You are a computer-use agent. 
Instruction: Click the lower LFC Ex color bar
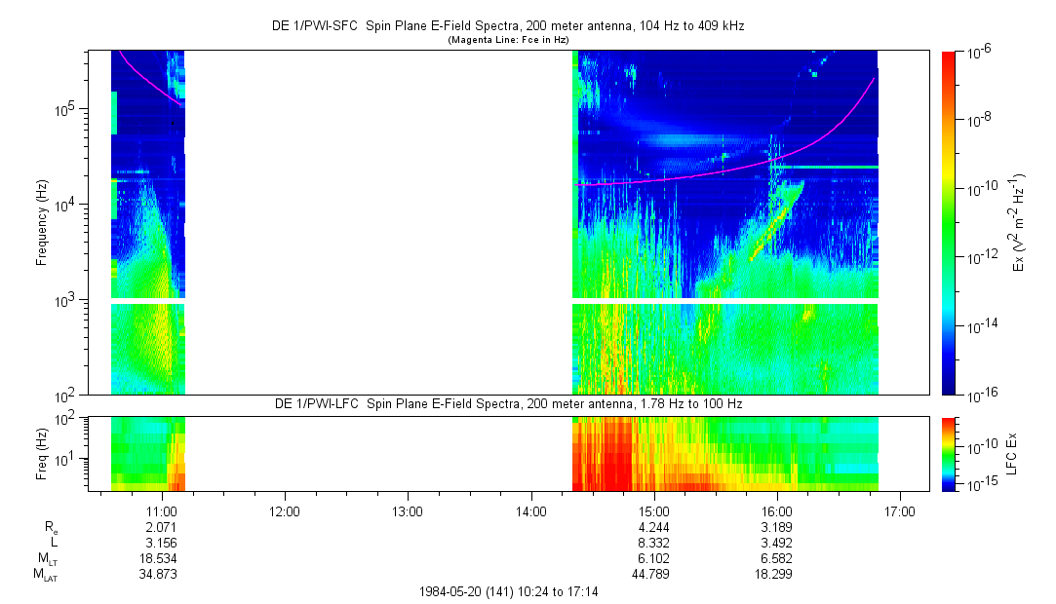click(950, 454)
